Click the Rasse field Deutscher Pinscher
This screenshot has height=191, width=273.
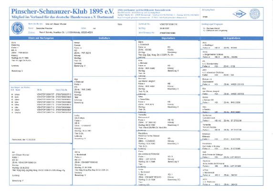[x=44, y=28]
